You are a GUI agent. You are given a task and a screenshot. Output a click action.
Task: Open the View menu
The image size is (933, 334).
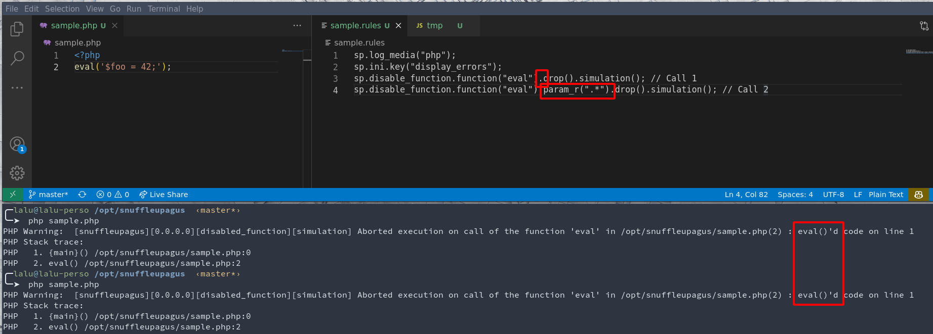click(95, 9)
